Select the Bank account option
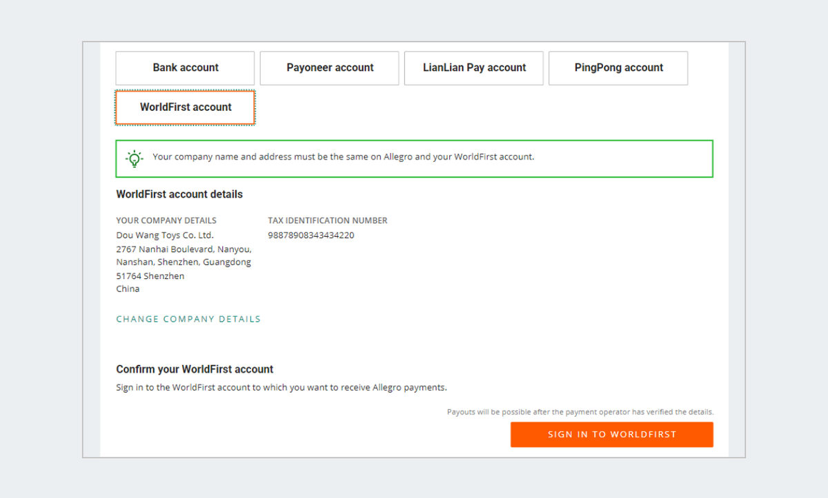This screenshot has height=498, width=828. coord(185,68)
